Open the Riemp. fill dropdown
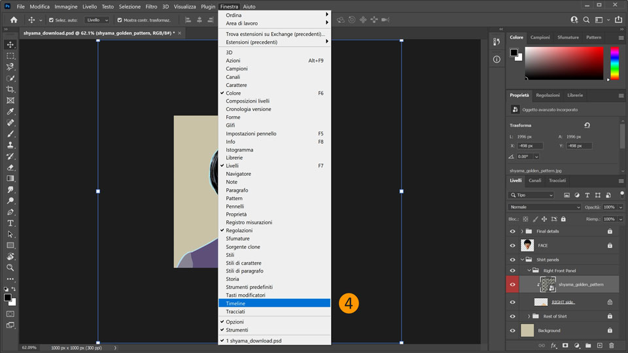Viewport: 628px width, 353px height. [620, 220]
